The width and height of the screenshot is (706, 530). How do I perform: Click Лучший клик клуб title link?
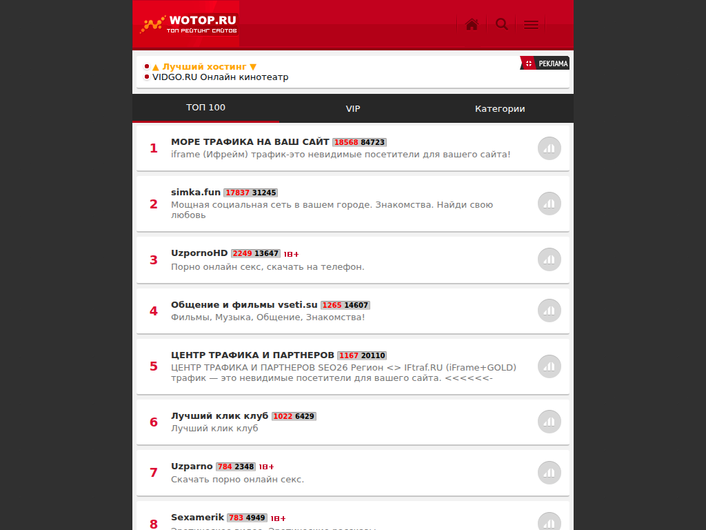pyautogui.click(x=219, y=416)
